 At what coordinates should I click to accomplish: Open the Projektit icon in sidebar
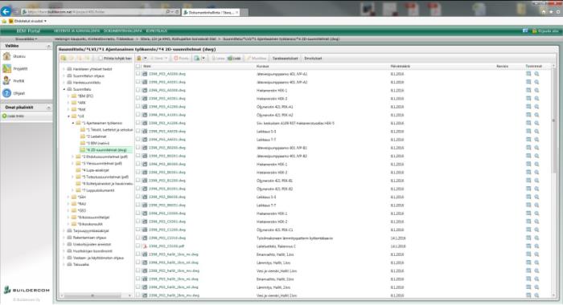(6, 68)
